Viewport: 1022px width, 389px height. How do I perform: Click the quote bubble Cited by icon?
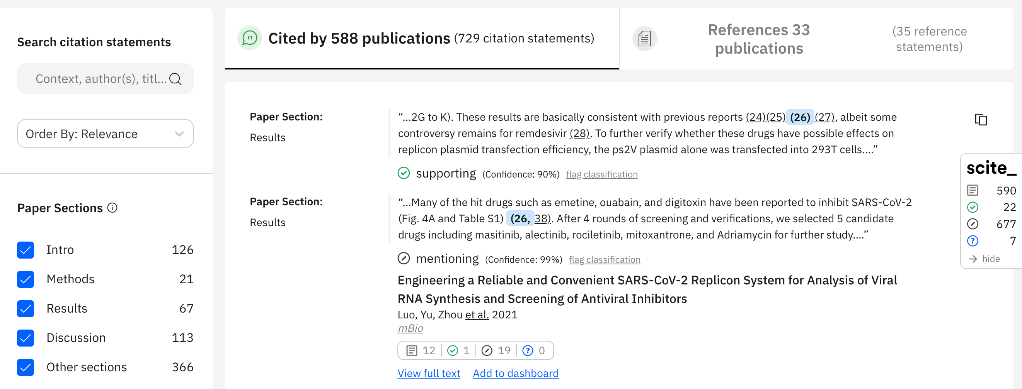(250, 38)
